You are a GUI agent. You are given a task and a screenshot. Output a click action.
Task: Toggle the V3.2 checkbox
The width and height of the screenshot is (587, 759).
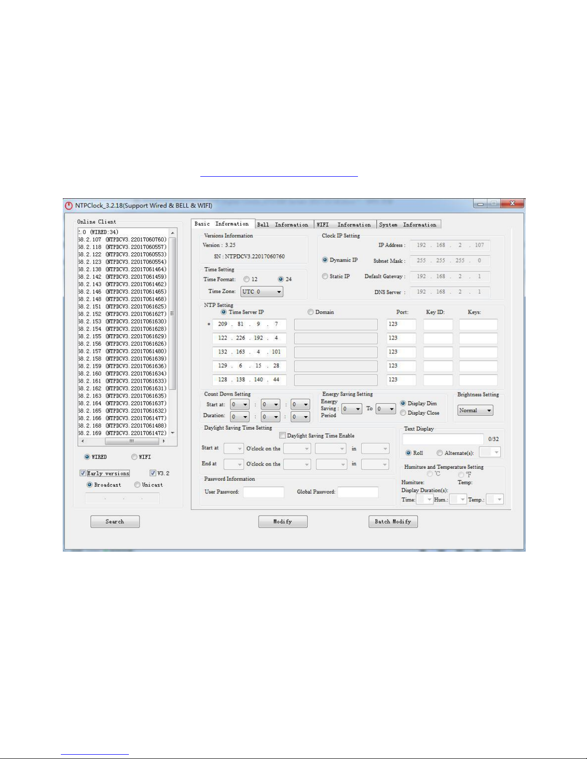[x=153, y=473]
